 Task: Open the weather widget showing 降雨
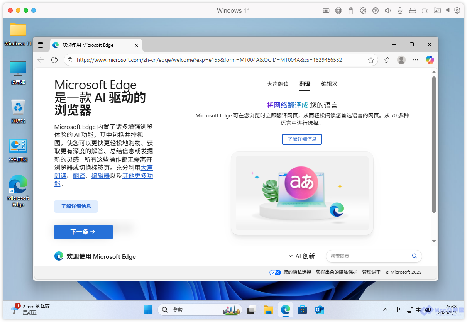[x=31, y=309]
